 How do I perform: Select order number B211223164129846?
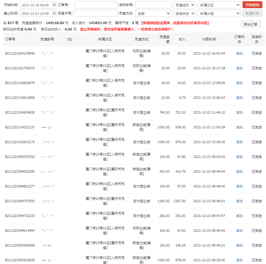pyautogui.click(x=20, y=53)
